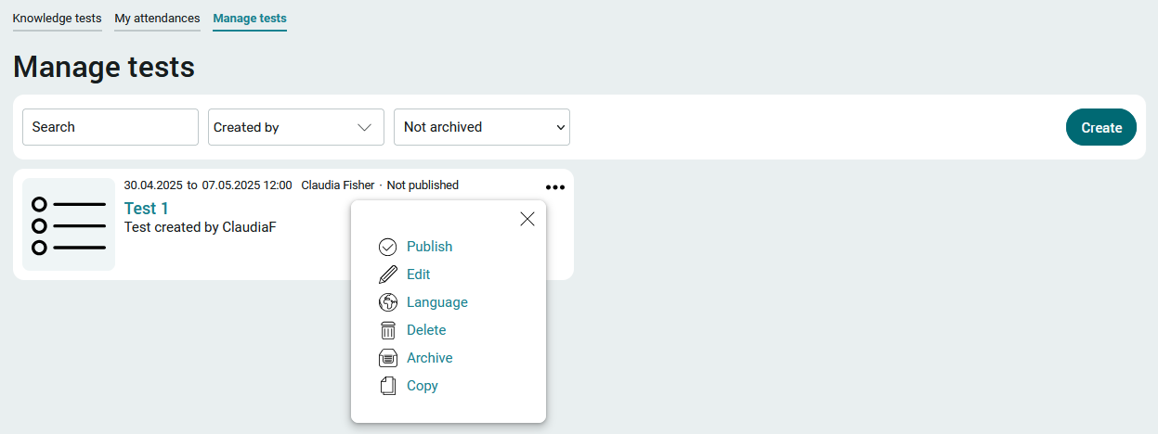Click the checkmark circle icon beside Publish
The image size is (1158, 434).
click(x=388, y=247)
